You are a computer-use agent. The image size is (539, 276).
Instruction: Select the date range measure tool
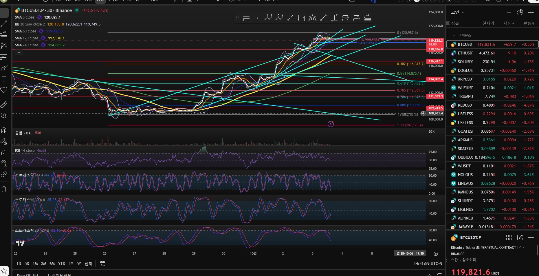tap(301, 18)
